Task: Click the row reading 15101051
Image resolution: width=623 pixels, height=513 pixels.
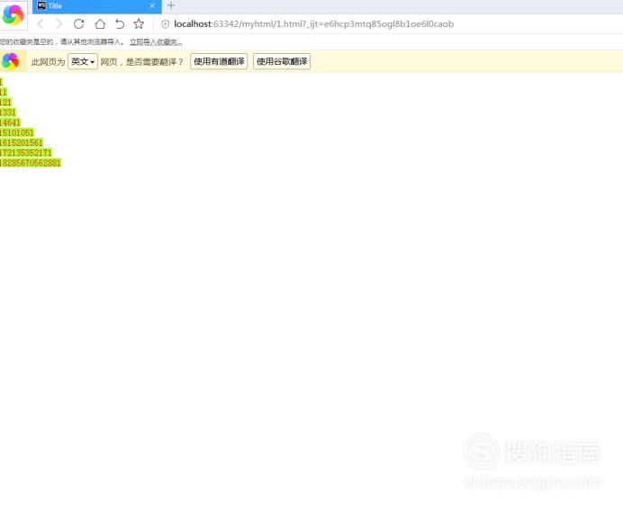Action: 17,132
